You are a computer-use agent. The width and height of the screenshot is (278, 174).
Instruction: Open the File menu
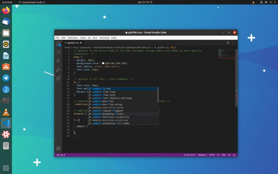click(57, 38)
